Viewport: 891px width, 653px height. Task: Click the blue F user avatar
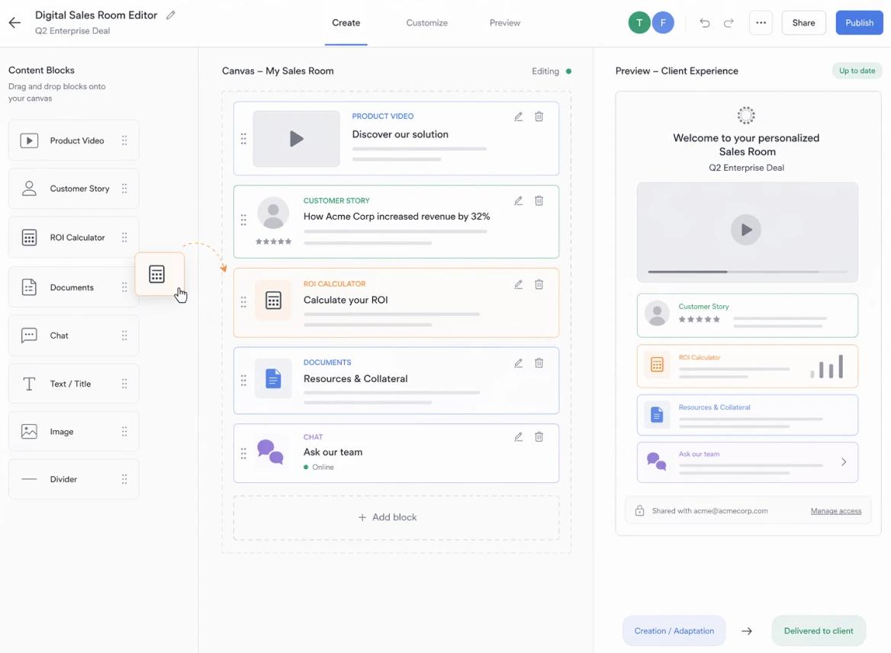[663, 23]
